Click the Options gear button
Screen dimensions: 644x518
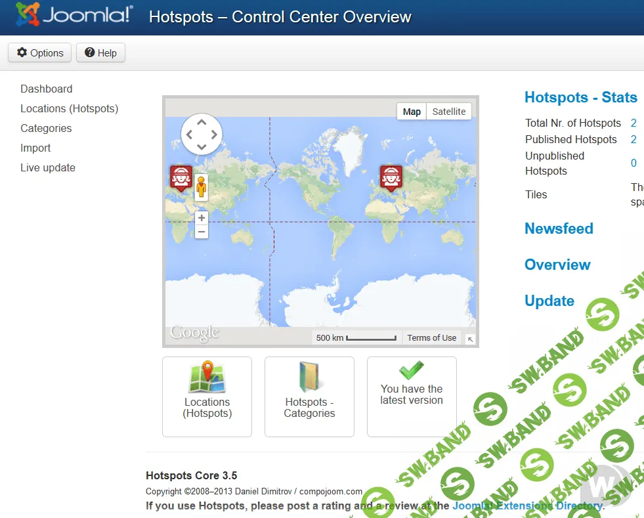(39, 53)
